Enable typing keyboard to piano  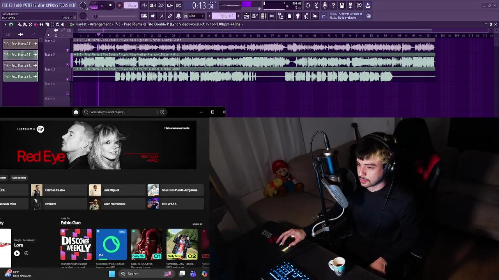144,16
